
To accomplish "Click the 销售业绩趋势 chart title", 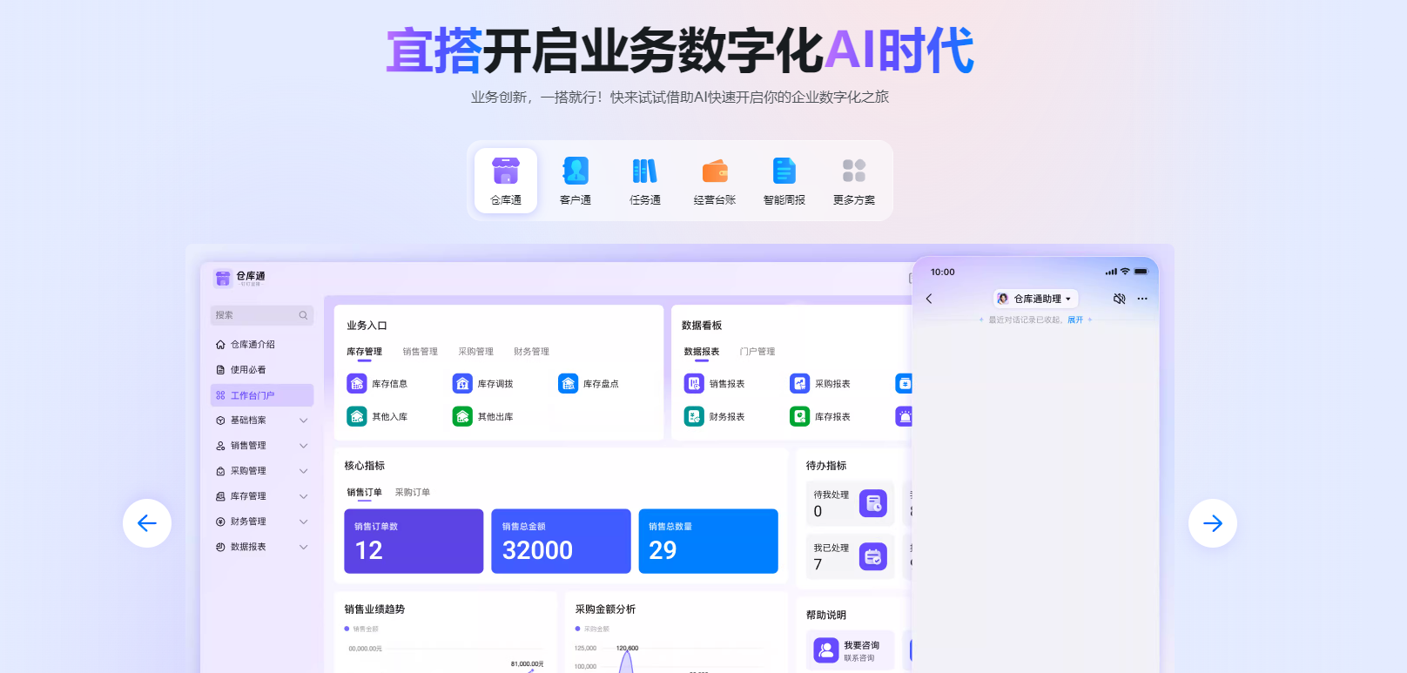I will point(374,609).
